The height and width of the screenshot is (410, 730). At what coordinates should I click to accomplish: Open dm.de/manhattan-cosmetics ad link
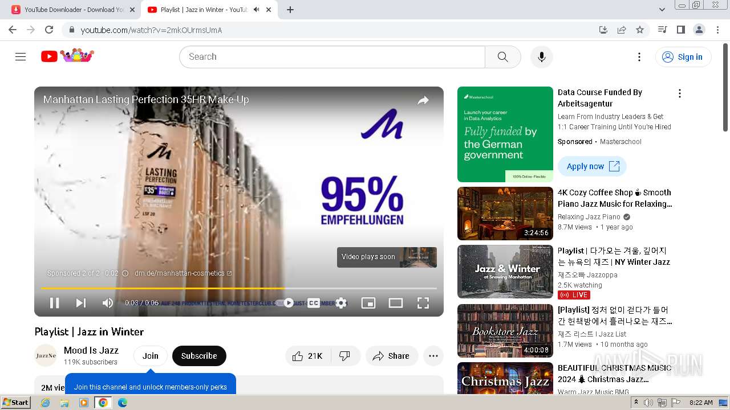(x=183, y=273)
